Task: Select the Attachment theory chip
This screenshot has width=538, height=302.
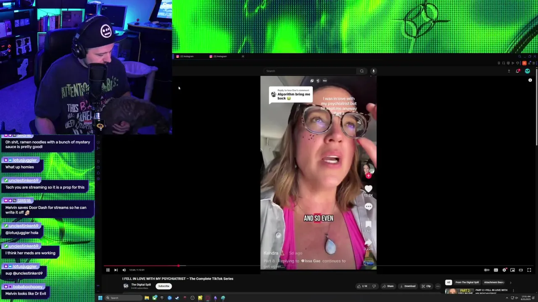Action: [494, 282]
